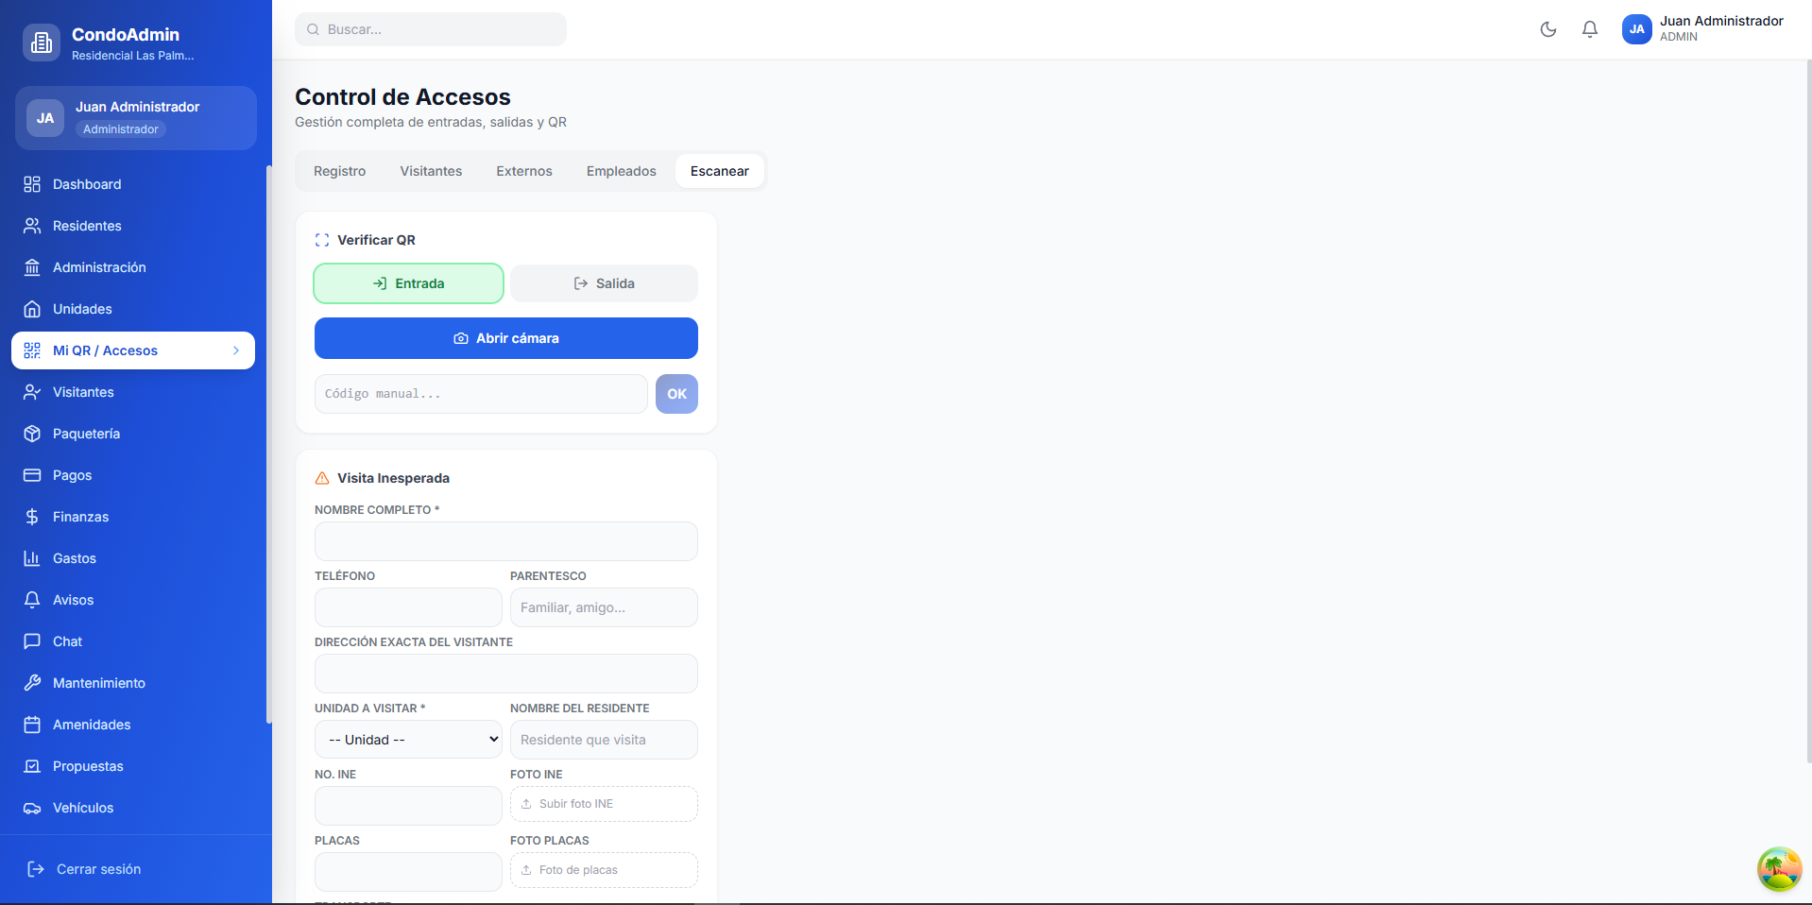This screenshot has width=1812, height=905.
Task: Go to Finanzas in the sidebar
Action: point(80,517)
